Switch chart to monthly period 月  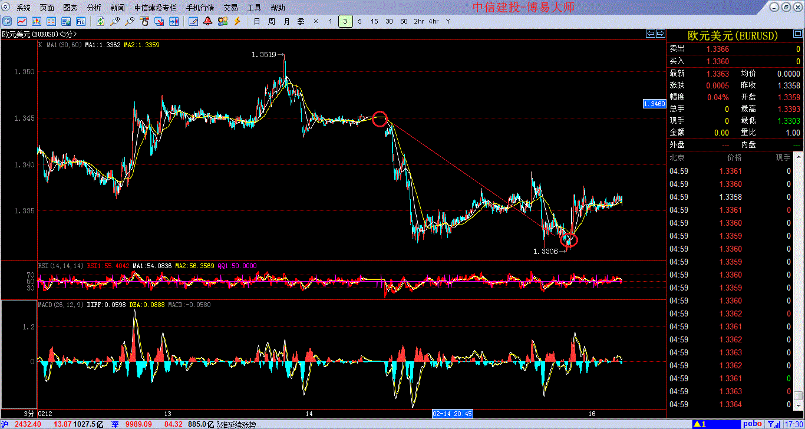coord(286,21)
